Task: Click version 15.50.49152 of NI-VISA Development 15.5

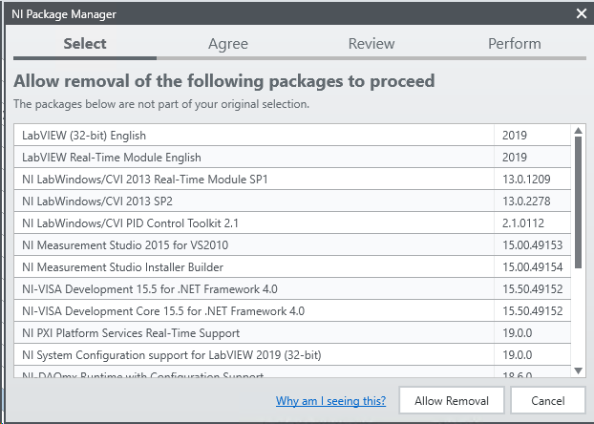Action: (532, 289)
